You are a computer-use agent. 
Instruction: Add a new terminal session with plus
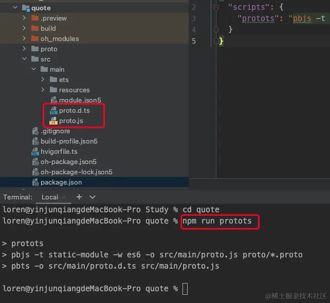point(79,197)
